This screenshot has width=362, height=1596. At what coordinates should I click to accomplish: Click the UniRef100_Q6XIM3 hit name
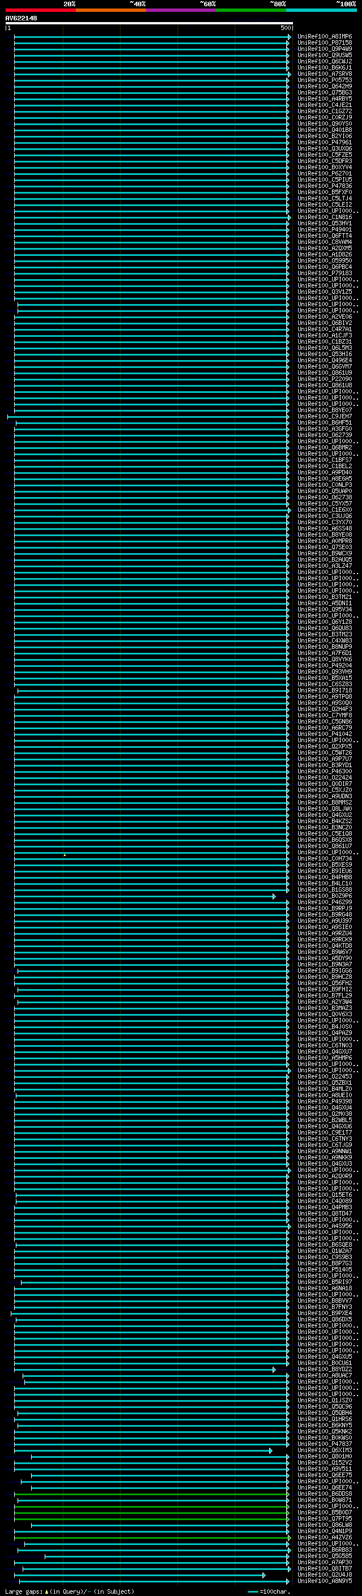tap(324, 1450)
